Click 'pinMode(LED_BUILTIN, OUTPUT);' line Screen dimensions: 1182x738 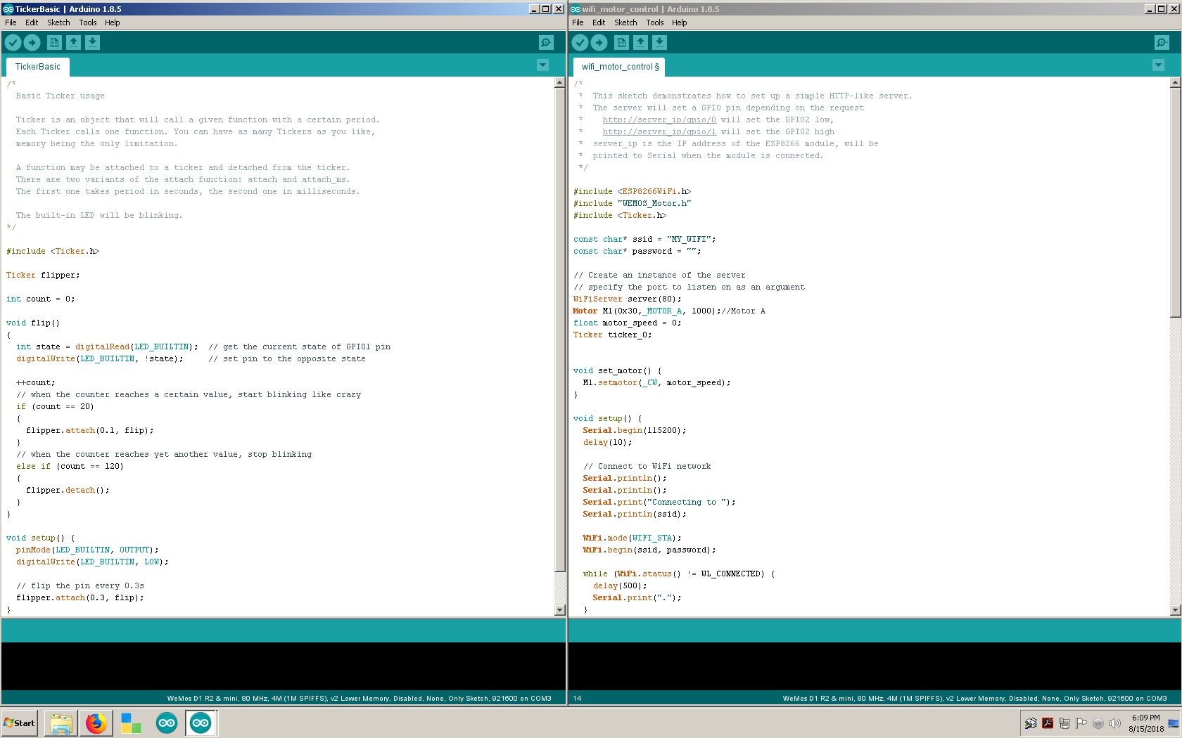(x=87, y=550)
